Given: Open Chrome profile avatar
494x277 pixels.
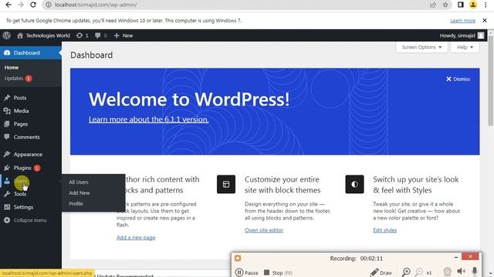Looking at the screenshot, I should (x=473, y=5).
